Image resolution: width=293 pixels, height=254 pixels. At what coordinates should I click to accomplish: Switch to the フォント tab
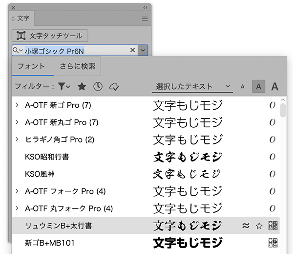(x=31, y=66)
